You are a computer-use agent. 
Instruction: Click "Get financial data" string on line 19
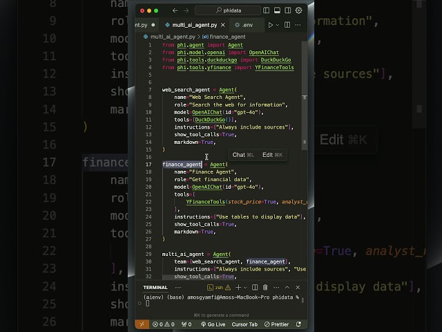219,180
